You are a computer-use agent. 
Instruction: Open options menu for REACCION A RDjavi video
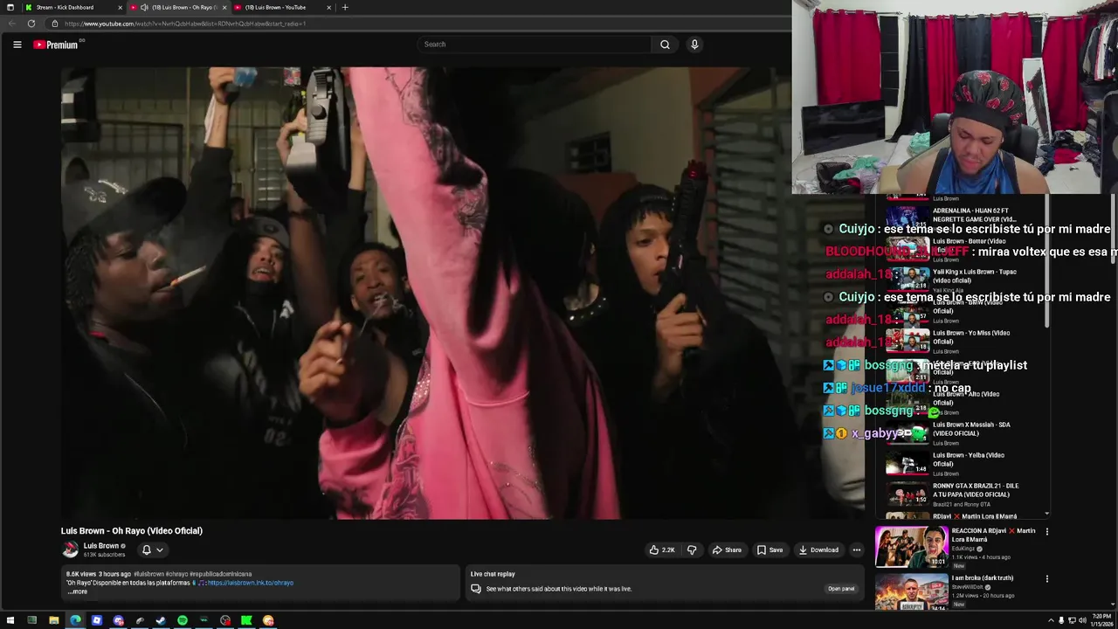tap(1046, 531)
